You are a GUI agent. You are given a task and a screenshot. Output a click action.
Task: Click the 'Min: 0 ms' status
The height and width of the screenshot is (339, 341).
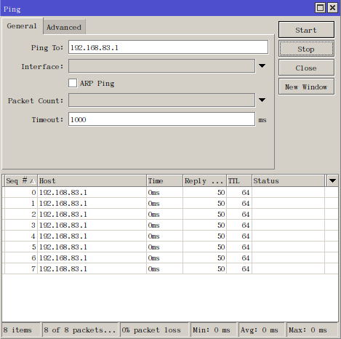pos(214,330)
